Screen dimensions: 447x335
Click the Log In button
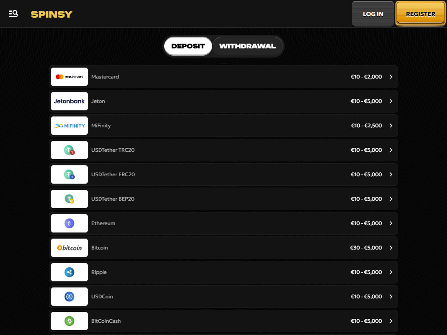tap(373, 14)
